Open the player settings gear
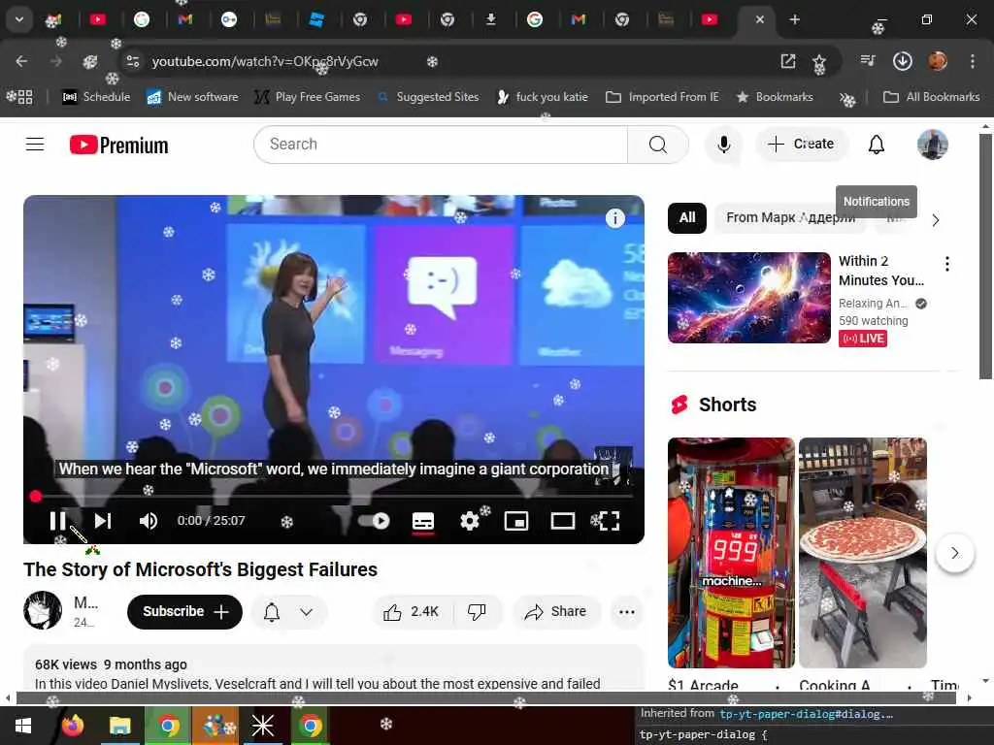Screen dimensions: 994x745 click(469, 521)
